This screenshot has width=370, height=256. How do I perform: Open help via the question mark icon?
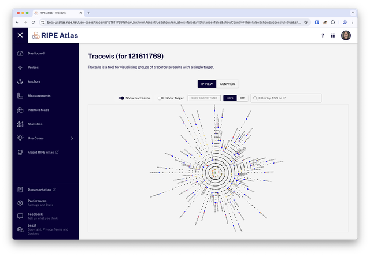pyautogui.click(x=323, y=35)
